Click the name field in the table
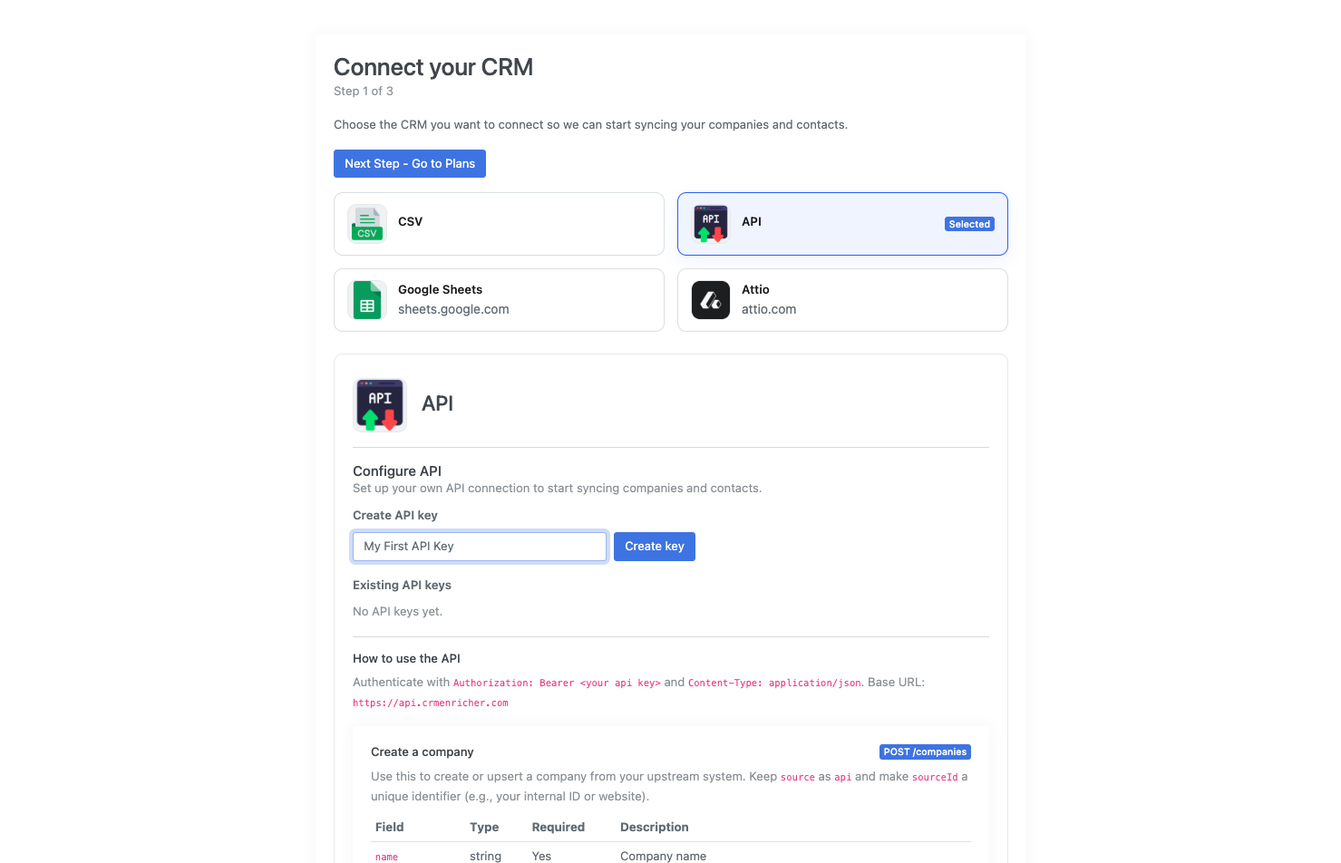 (x=386, y=857)
